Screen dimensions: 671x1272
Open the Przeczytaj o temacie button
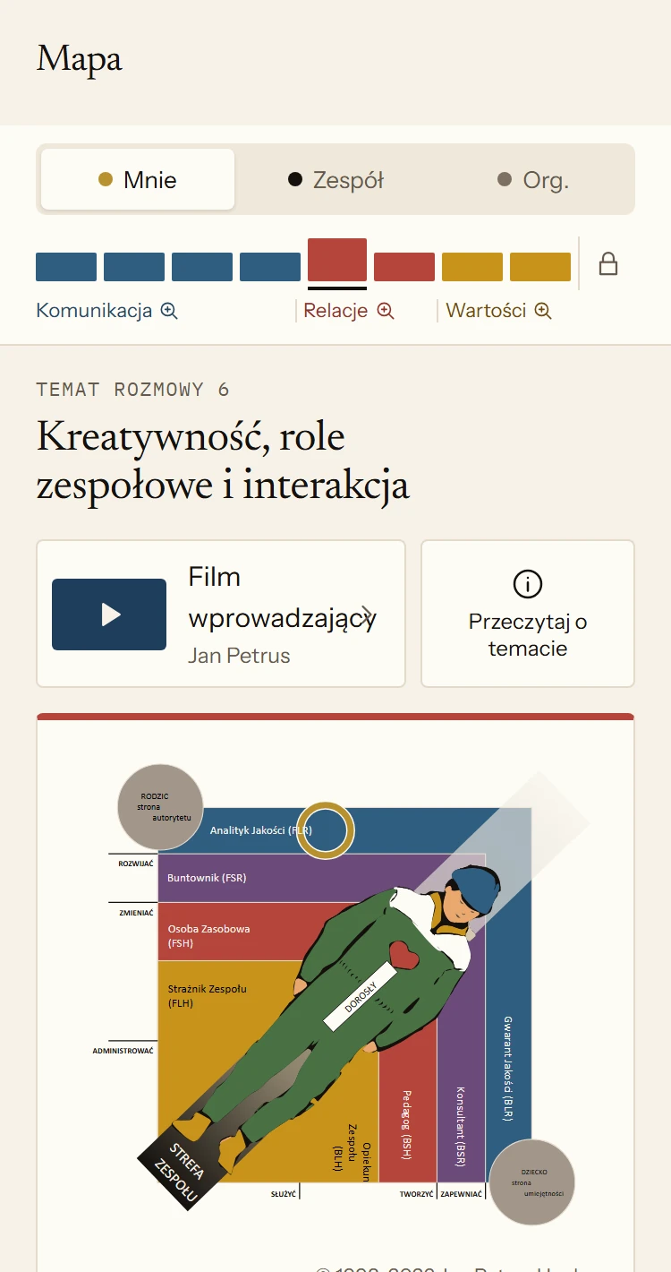point(528,614)
